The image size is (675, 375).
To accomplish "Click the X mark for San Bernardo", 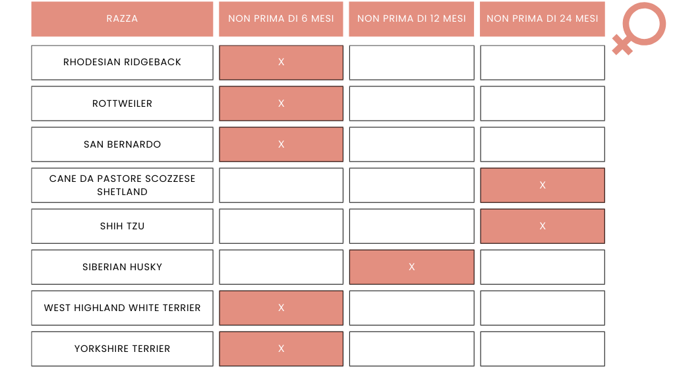I will [281, 144].
